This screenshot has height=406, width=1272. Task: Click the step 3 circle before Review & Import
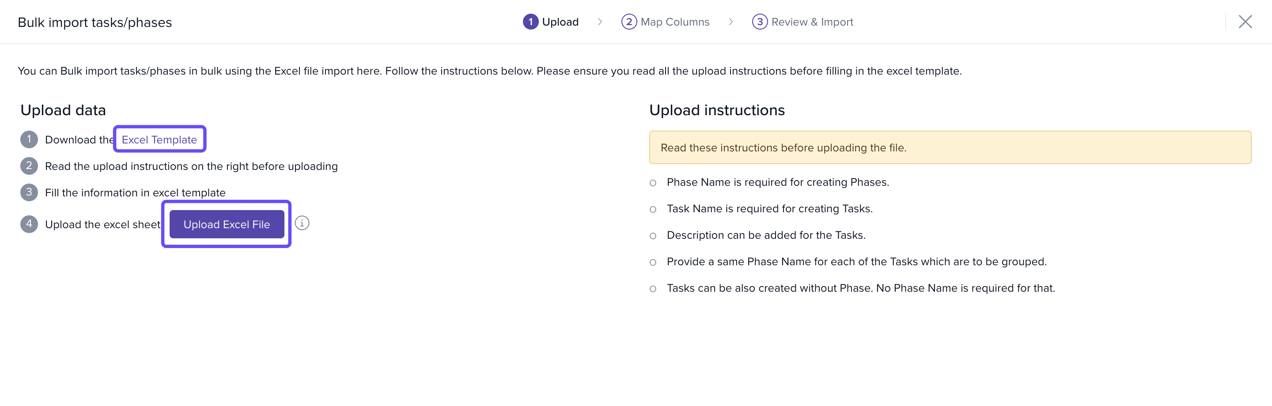tap(760, 22)
